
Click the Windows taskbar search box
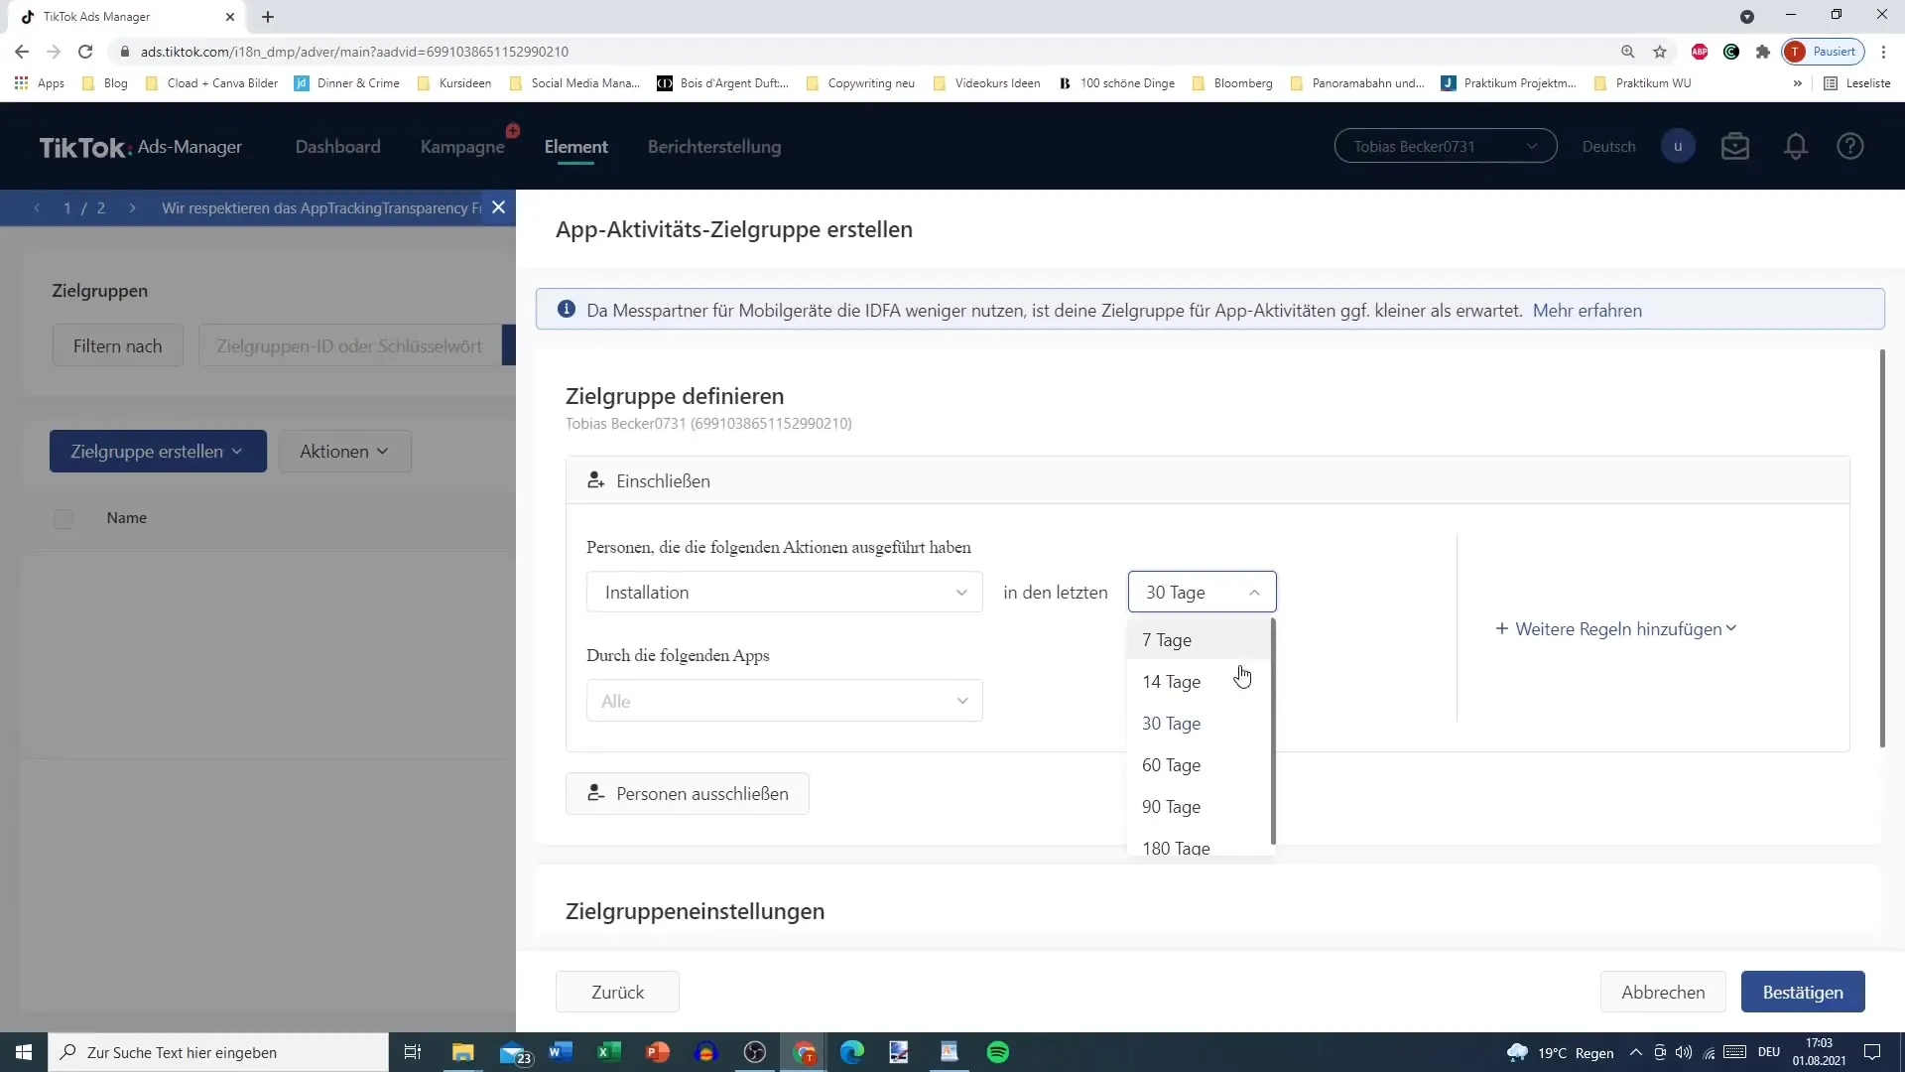coord(218,1052)
